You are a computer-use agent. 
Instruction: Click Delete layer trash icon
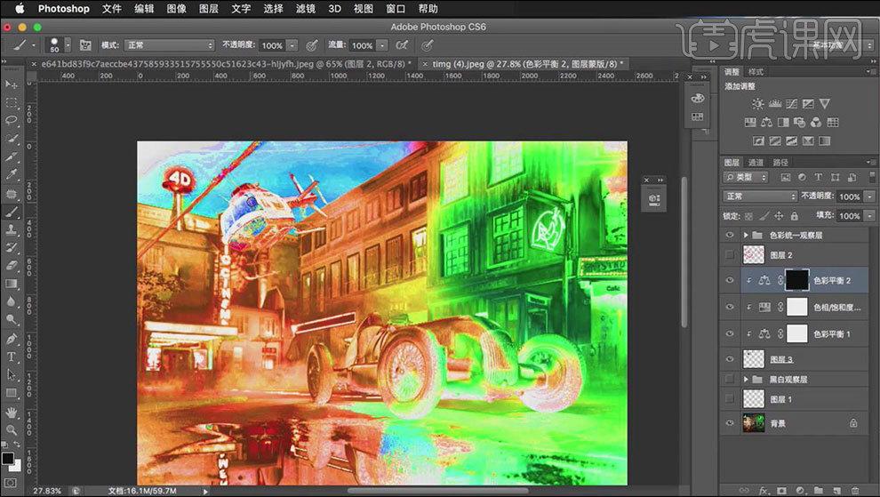[855, 490]
